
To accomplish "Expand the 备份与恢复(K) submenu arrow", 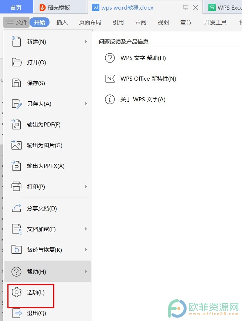I will point(86,250).
